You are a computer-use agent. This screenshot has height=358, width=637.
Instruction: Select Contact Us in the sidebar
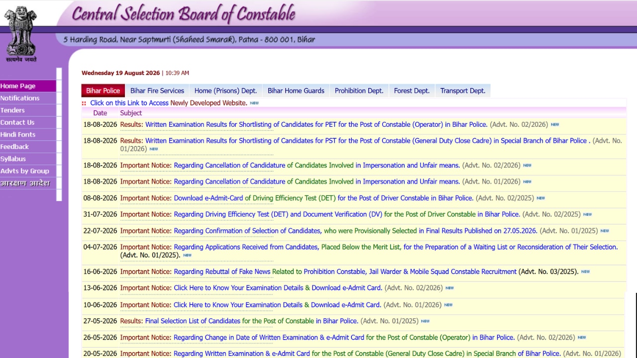pos(28,122)
